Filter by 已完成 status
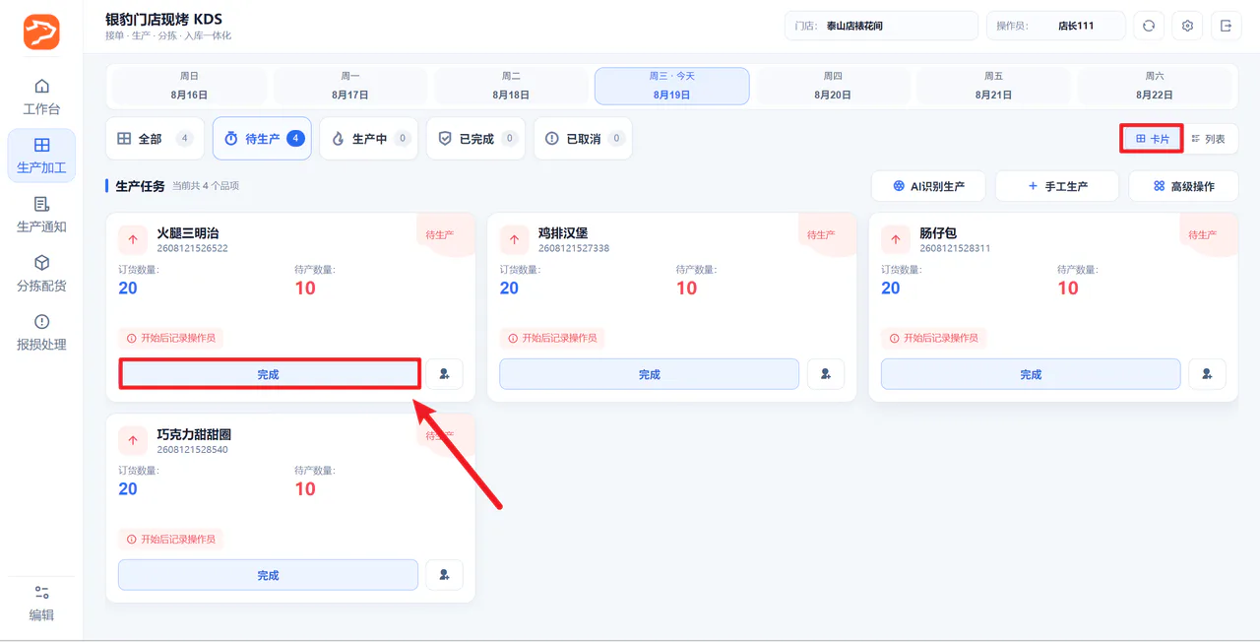The width and height of the screenshot is (1260, 642). click(475, 139)
